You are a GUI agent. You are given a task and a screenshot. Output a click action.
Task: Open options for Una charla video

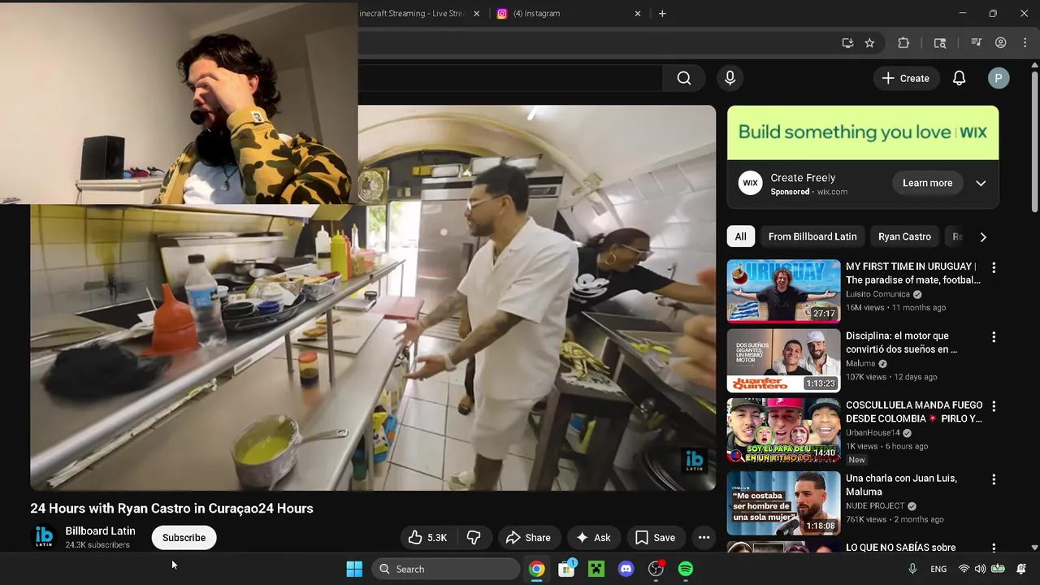tap(993, 479)
